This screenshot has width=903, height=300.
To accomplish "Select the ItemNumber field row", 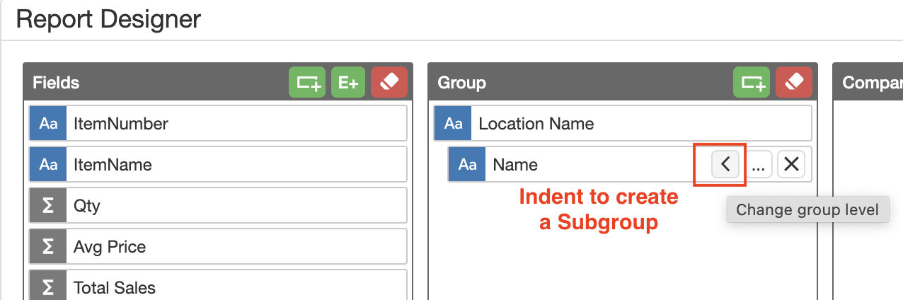I will click(218, 124).
